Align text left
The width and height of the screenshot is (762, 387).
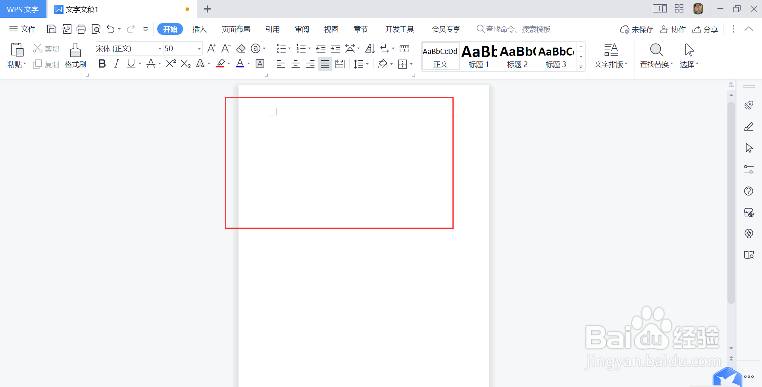[x=281, y=64]
